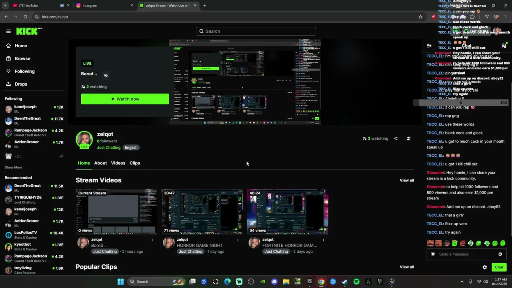
Task: Open the emote picker smiley icon
Action: pos(500,254)
